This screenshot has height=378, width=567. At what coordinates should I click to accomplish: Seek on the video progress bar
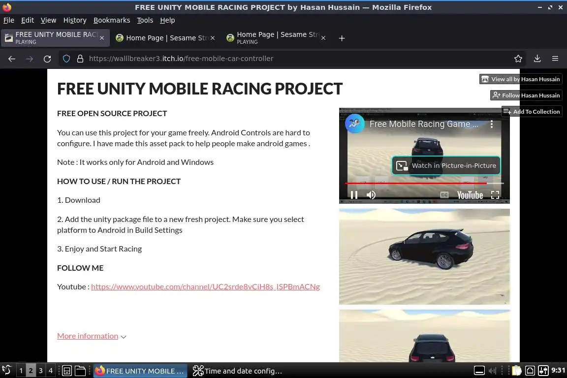(x=424, y=184)
